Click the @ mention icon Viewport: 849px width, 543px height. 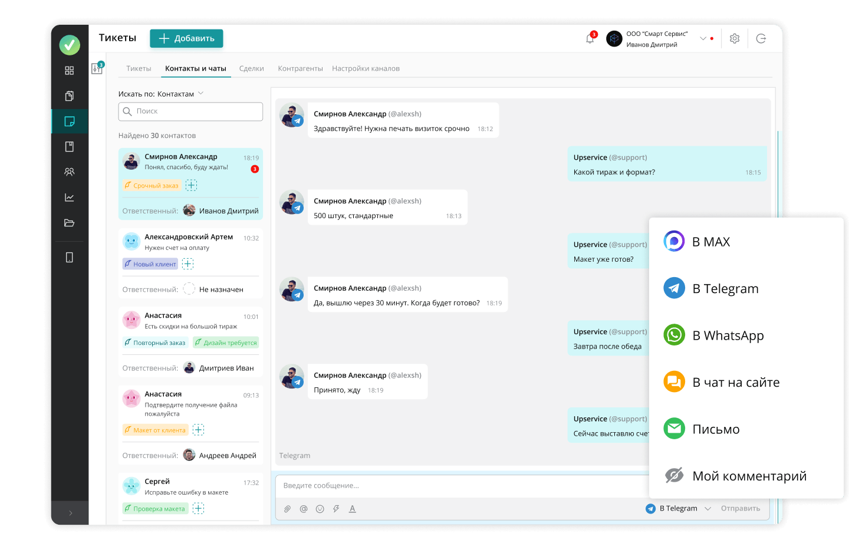tap(304, 509)
